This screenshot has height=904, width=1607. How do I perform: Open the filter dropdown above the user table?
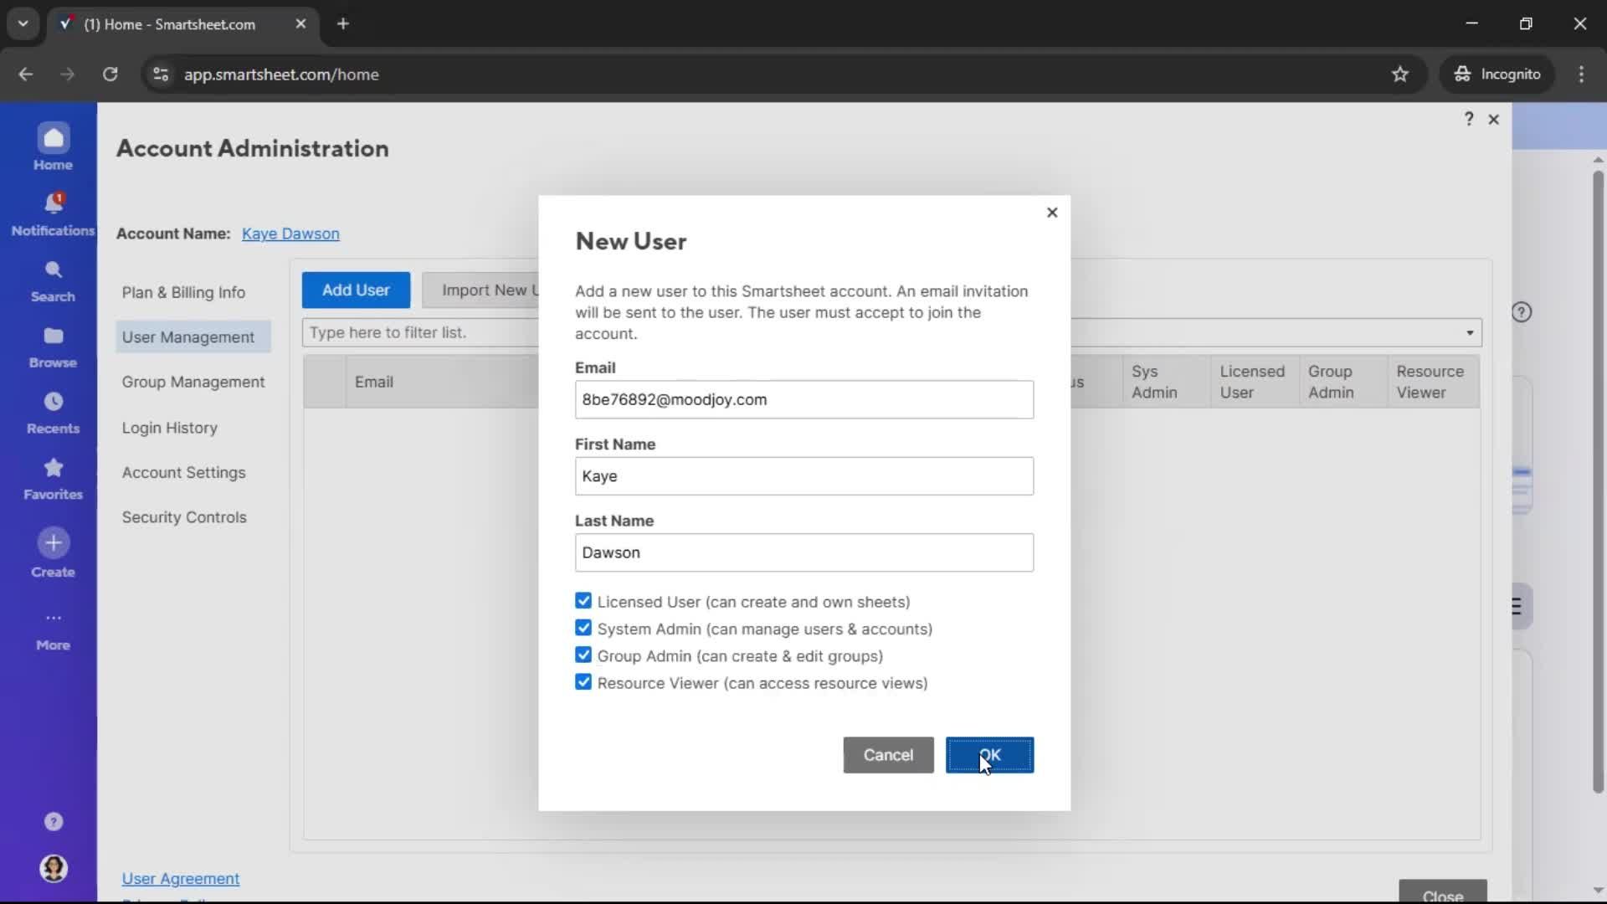click(1471, 332)
